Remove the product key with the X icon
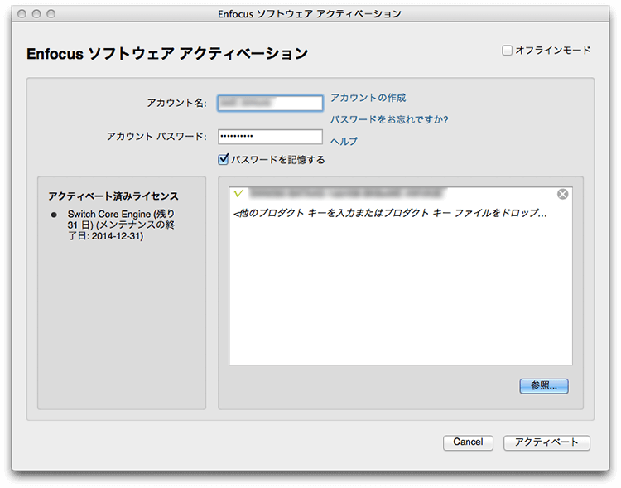Viewport: 621px width, 488px height. pyautogui.click(x=562, y=194)
